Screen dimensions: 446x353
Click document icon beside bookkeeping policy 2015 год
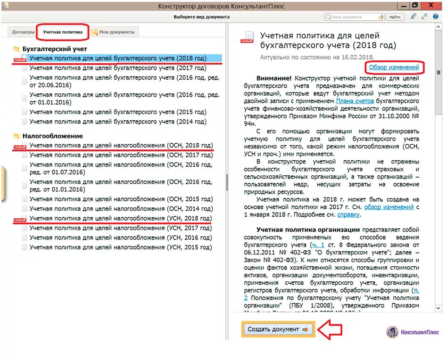(x=25, y=112)
